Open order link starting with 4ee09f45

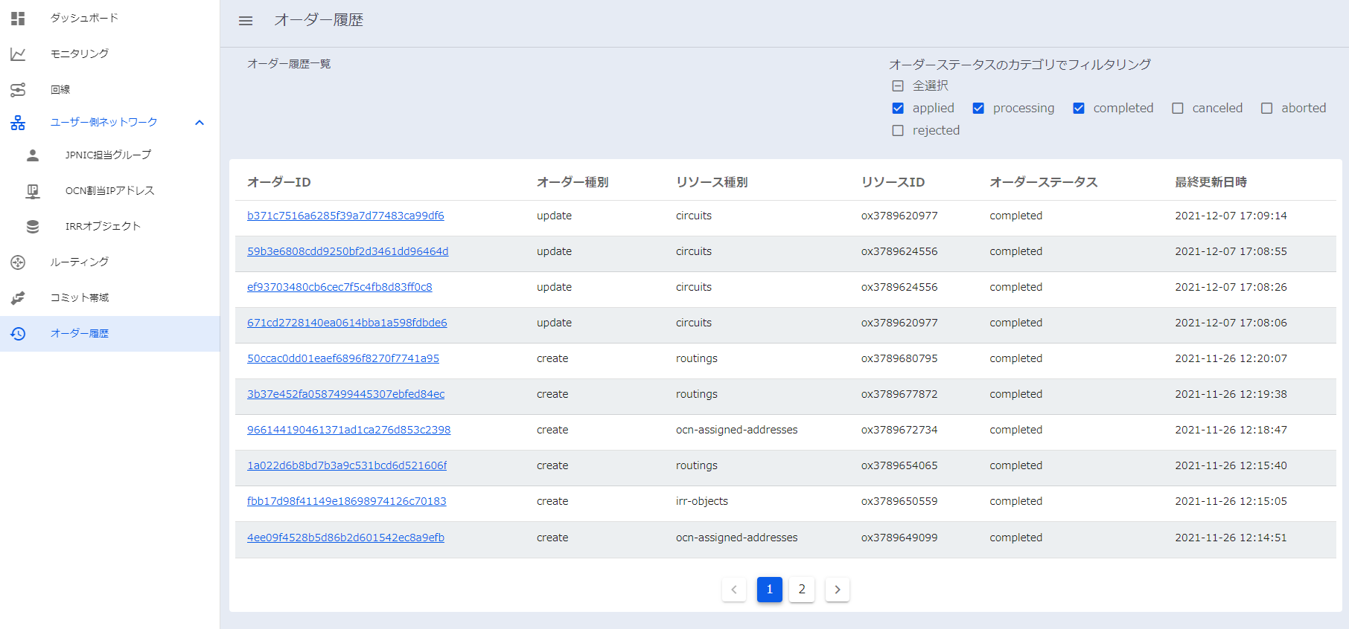[345, 538]
